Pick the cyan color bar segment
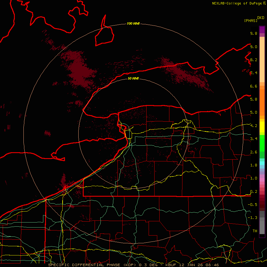 (x=262, y=163)
